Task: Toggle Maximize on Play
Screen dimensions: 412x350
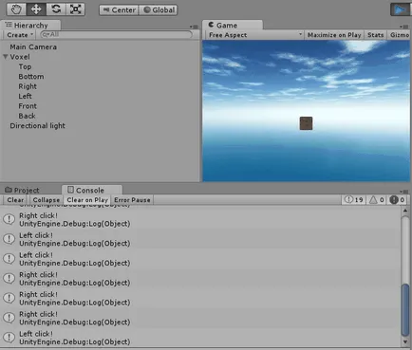Action: coord(334,35)
